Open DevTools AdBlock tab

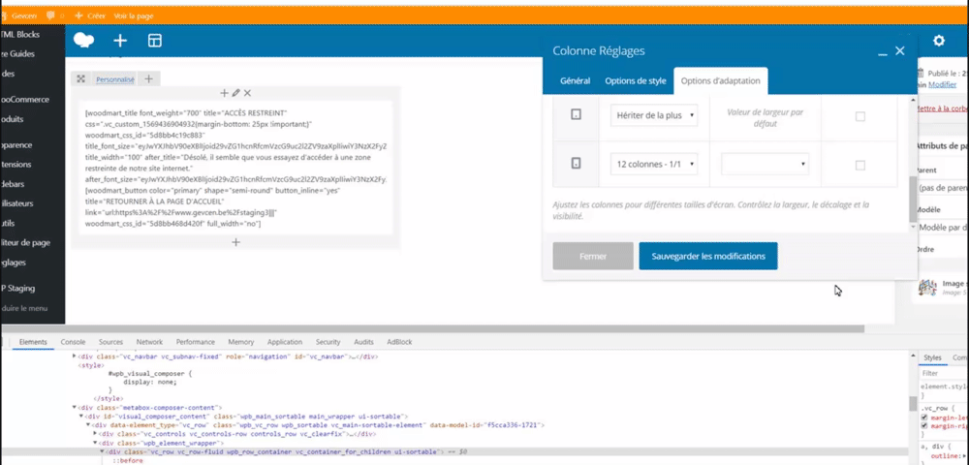(399, 342)
